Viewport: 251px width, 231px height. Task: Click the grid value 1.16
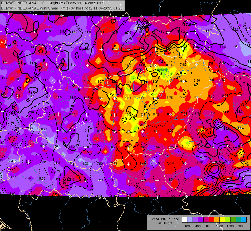14,177
